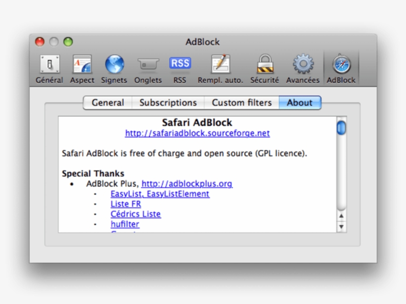
Task: Select the About tab
Action: [x=300, y=102]
